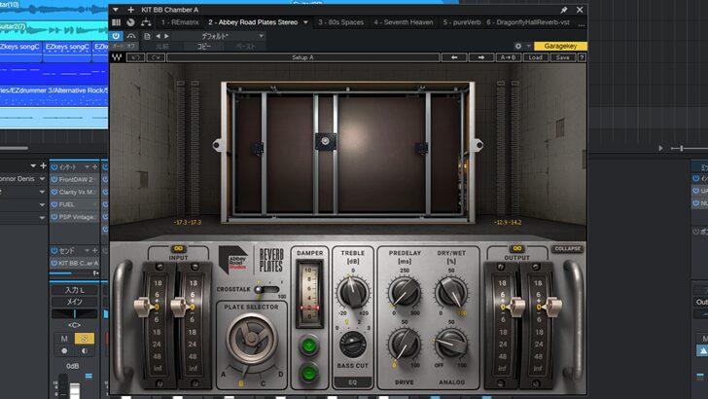708x399 pixels.
Task: Open the routing view icon left of 1 - REmatrix
Action: pyautogui.click(x=146, y=22)
